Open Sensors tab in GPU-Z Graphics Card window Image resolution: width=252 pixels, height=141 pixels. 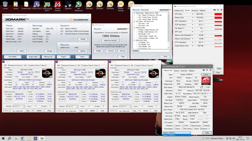176,71
